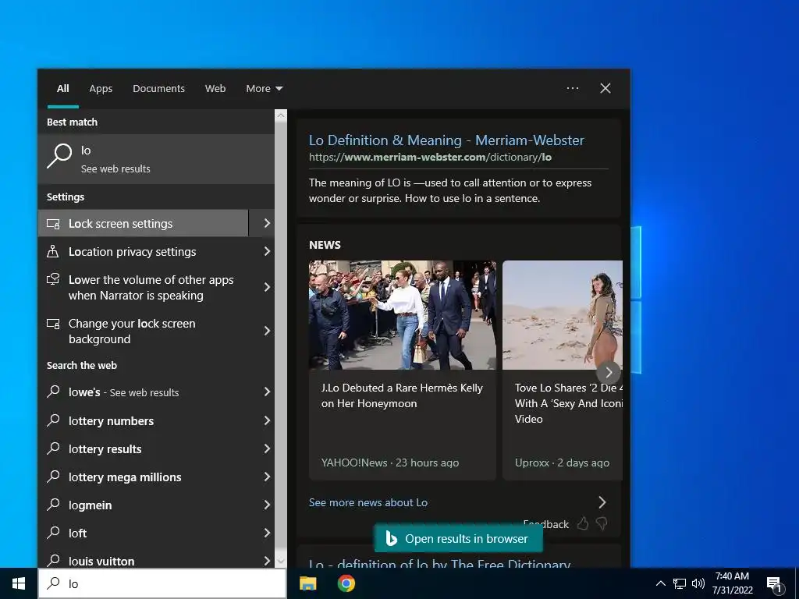Open Change your lock screen background
The image size is (799, 599).
(x=144, y=331)
